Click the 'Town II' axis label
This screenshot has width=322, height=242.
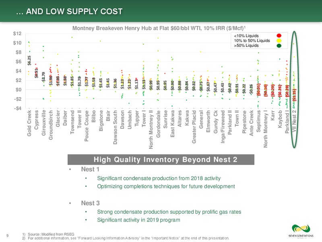coord(237,118)
